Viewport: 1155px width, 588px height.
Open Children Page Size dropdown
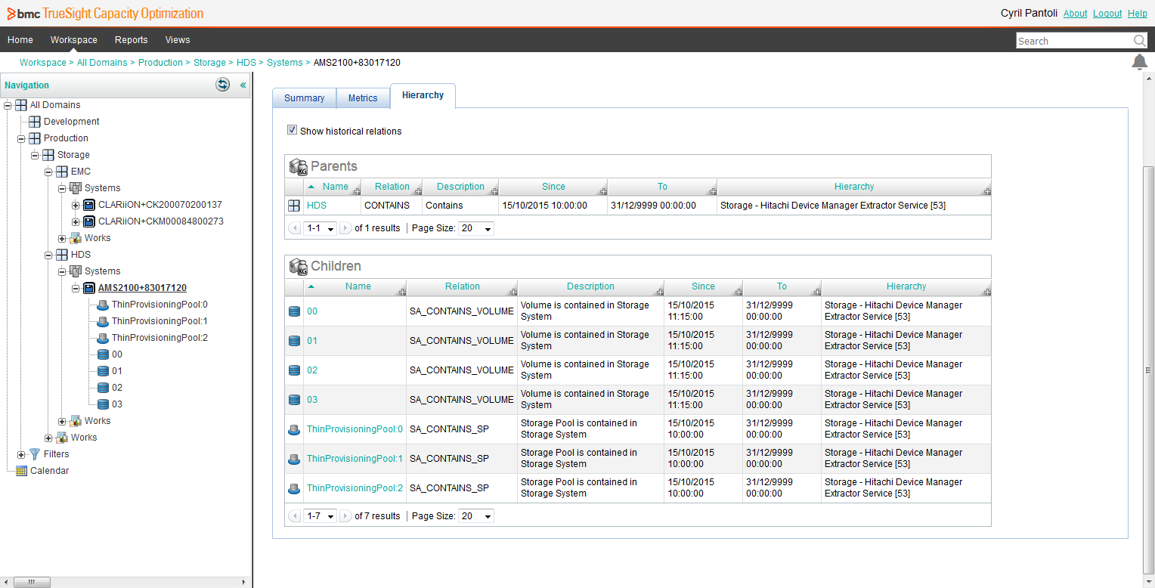pos(476,516)
